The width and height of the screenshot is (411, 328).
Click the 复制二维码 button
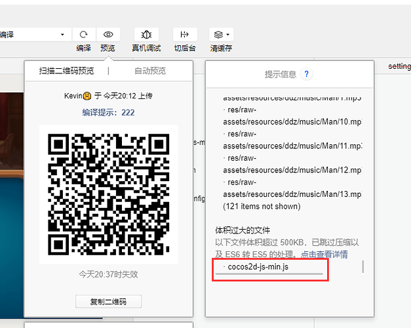coord(109,302)
